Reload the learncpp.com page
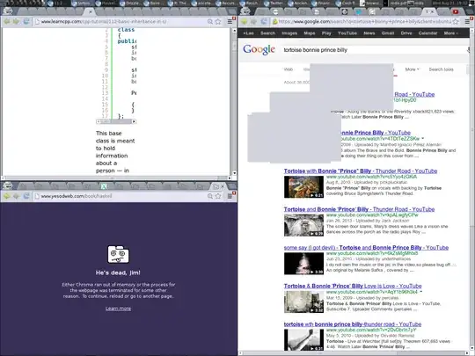Viewport: 475px width, 356px height. [26, 21]
